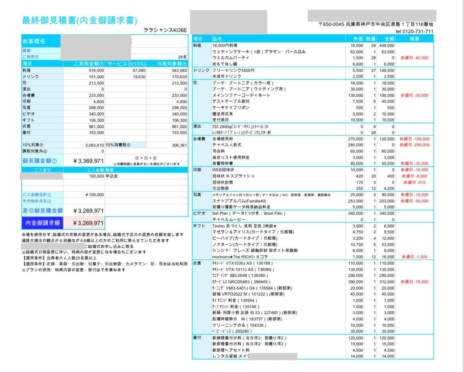This screenshot has width=464, height=372.
Task: Select the クリーニングのみ ( 154336 ) item
Action: click(240, 325)
